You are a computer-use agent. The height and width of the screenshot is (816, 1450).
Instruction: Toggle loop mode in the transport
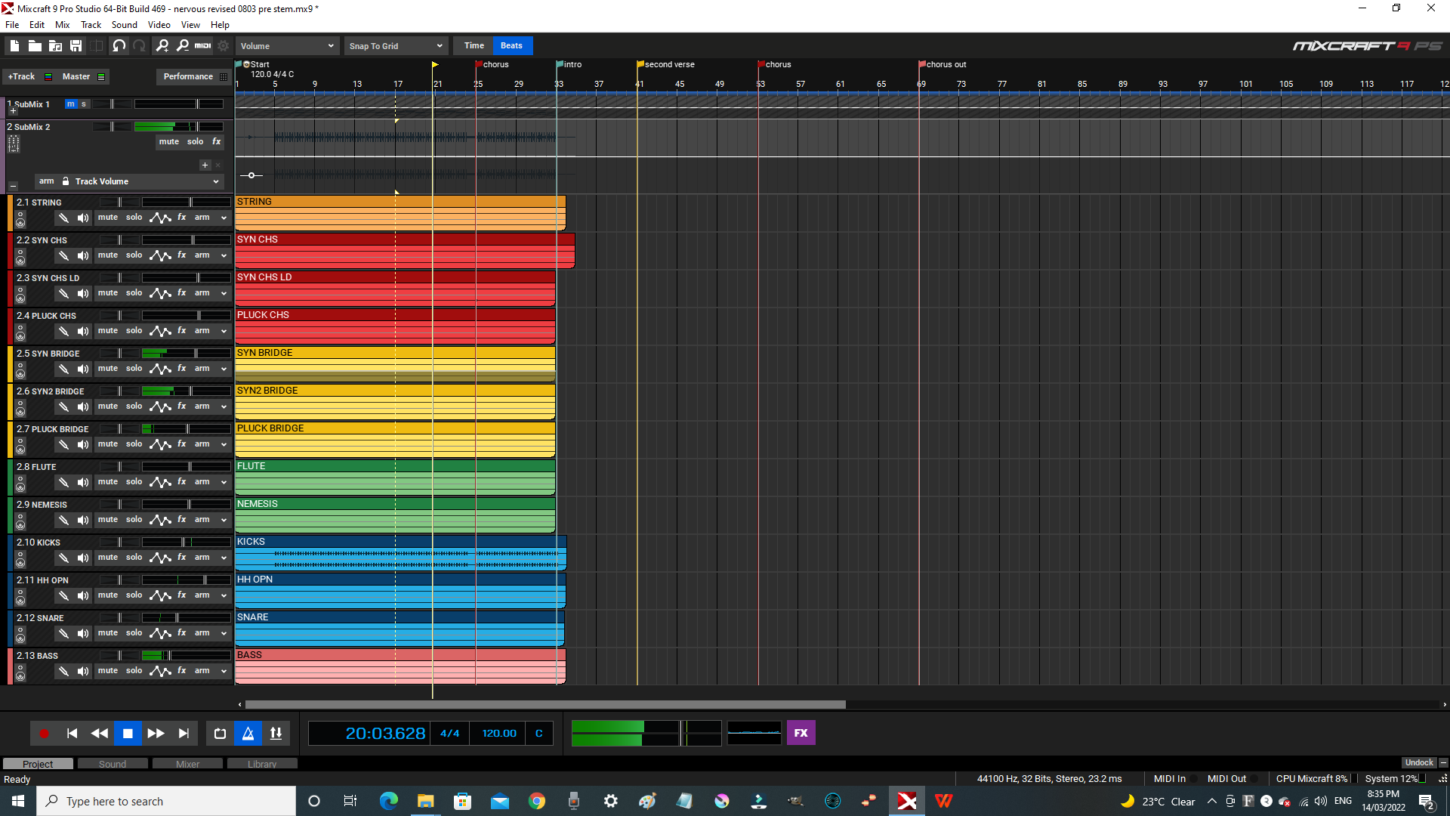coord(220,733)
